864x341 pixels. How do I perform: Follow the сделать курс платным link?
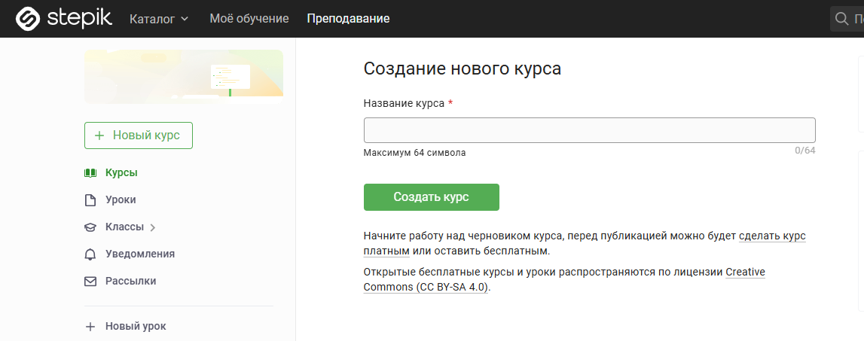772,236
